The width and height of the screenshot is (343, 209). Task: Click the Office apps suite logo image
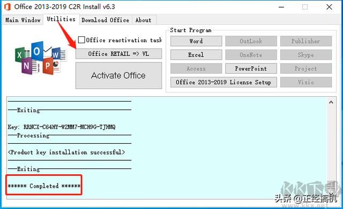41,58
